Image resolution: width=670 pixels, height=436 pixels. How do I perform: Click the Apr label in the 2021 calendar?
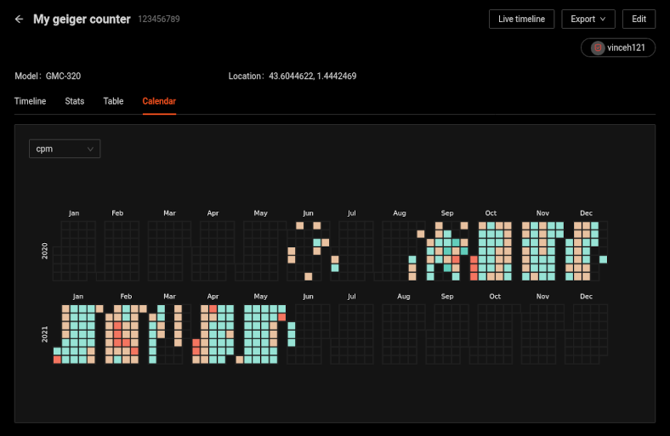coord(213,297)
